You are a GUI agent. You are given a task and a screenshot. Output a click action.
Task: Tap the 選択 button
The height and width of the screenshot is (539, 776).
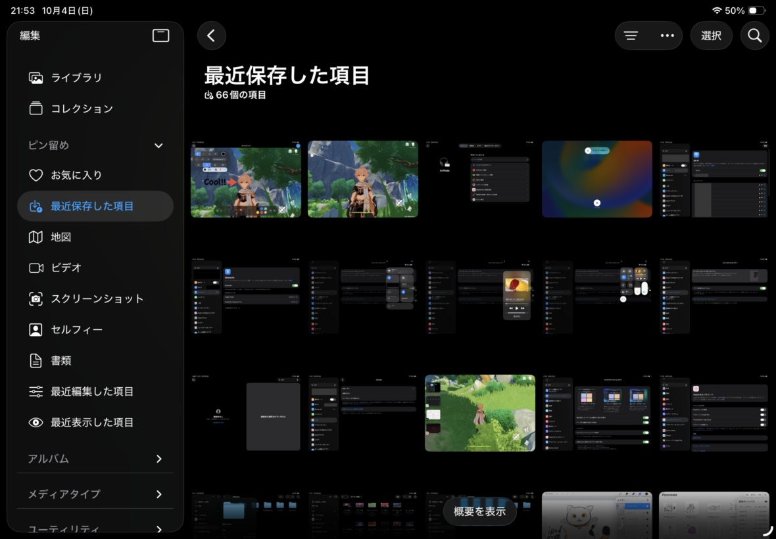pyautogui.click(x=711, y=35)
